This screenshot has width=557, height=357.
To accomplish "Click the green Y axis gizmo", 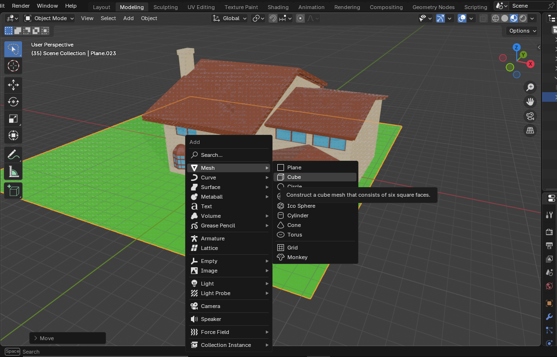I will pos(523,55).
